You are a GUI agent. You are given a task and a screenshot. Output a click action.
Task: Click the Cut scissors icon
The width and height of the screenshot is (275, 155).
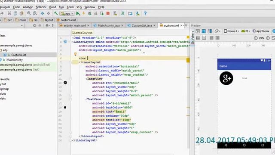pos(9,13)
